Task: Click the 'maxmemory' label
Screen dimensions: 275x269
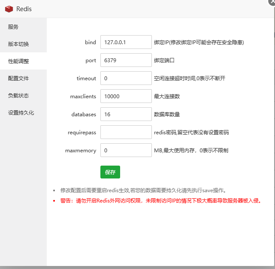Action: [81, 151]
